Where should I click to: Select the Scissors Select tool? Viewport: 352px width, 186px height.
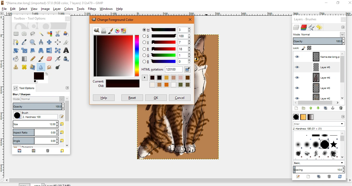(58, 34)
